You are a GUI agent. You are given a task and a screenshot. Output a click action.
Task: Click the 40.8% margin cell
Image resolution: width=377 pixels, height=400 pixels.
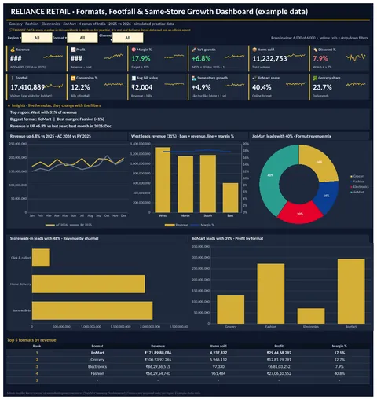pyautogui.click(x=339, y=373)
